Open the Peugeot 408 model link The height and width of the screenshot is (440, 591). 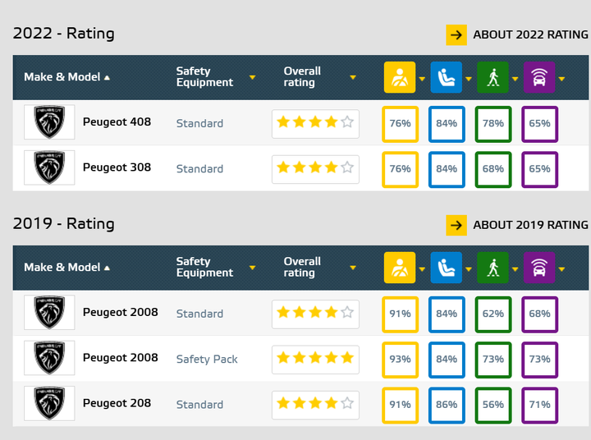point(117,121)
